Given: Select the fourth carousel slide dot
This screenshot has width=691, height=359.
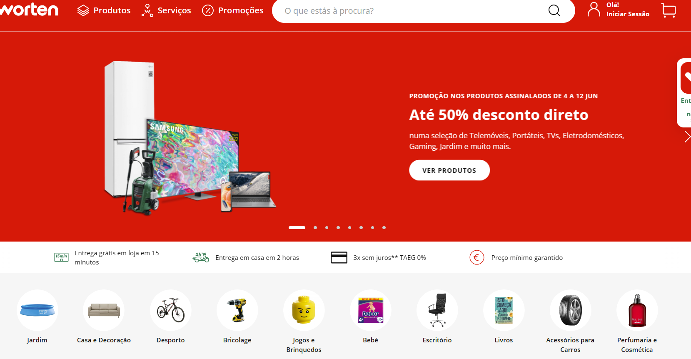Looking at the screenshot, I should click(x=338, y=227).
